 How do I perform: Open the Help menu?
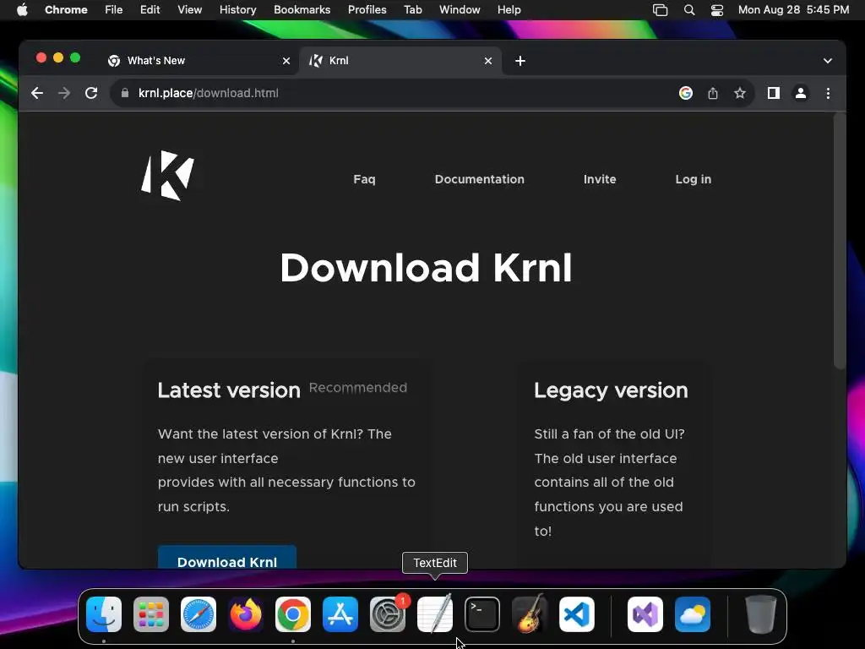point(509,10)
